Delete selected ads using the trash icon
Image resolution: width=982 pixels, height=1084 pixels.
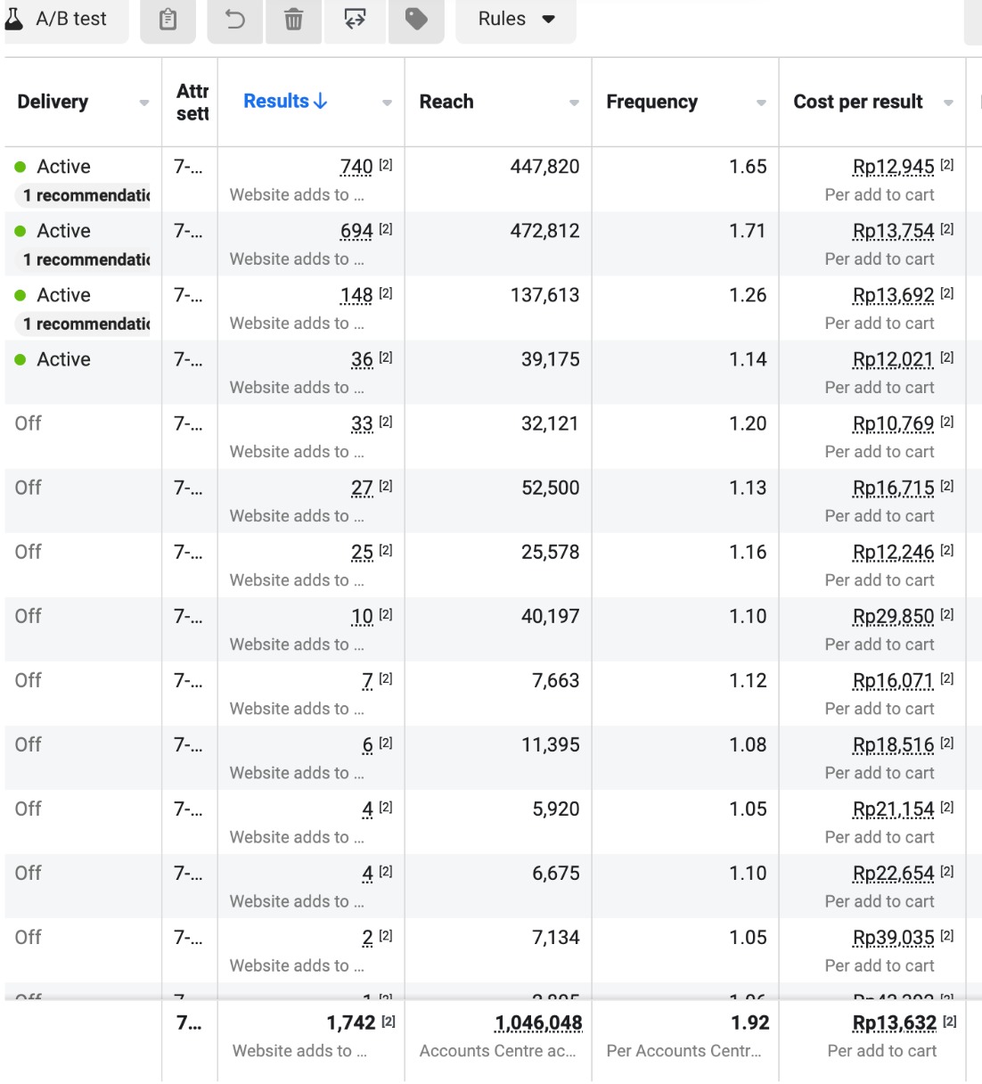(293, 21)
